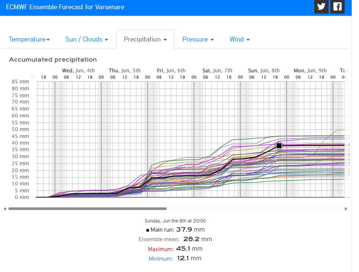Click the red Maximum legend label
This screenshot has height=272, width=359.
(x=160, y=249)
